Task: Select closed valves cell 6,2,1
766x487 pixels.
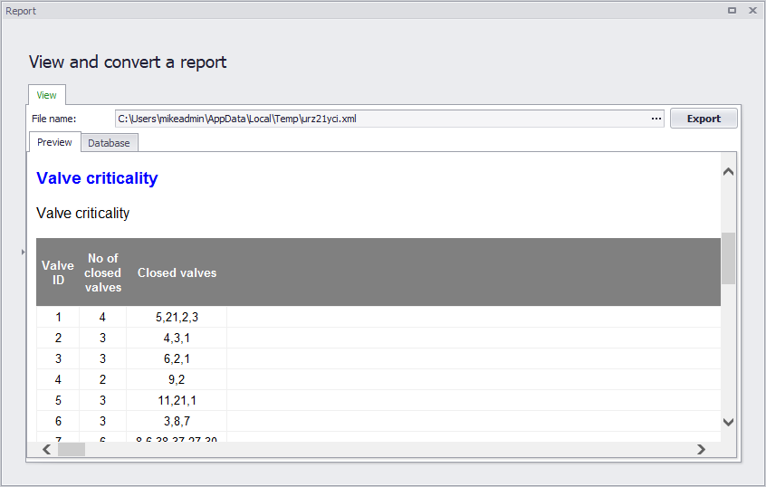Action: (177, 359)
